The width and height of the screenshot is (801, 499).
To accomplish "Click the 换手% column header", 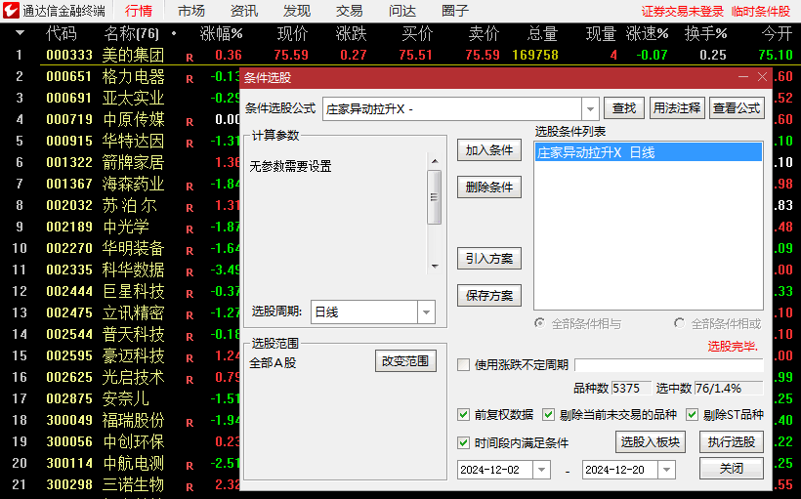I will [x=706, y=34].
